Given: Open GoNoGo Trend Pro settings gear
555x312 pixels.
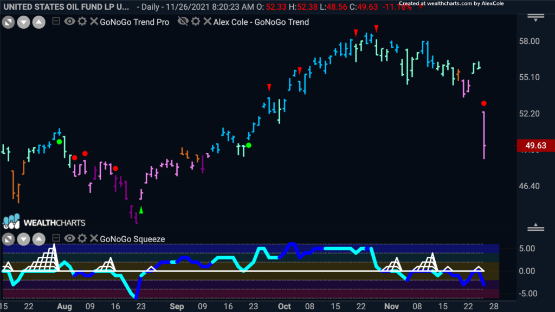Looking at the screenshot, I should (82, 21).
